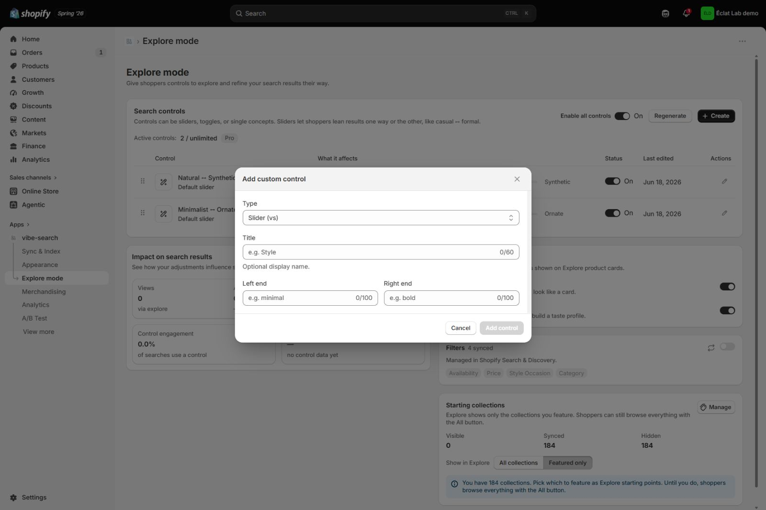Open the page more-actions ellipsis menu

(742, 41)
